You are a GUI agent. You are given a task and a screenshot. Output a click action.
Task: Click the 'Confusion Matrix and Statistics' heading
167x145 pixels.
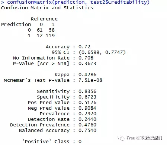click(x=47, y=8)
